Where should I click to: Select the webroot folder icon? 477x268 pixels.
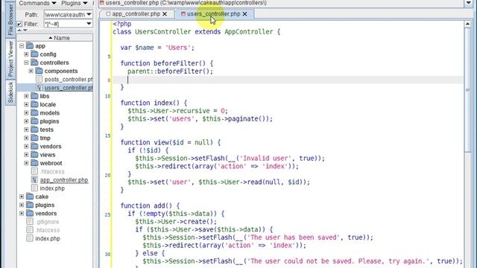coord(34,163)
